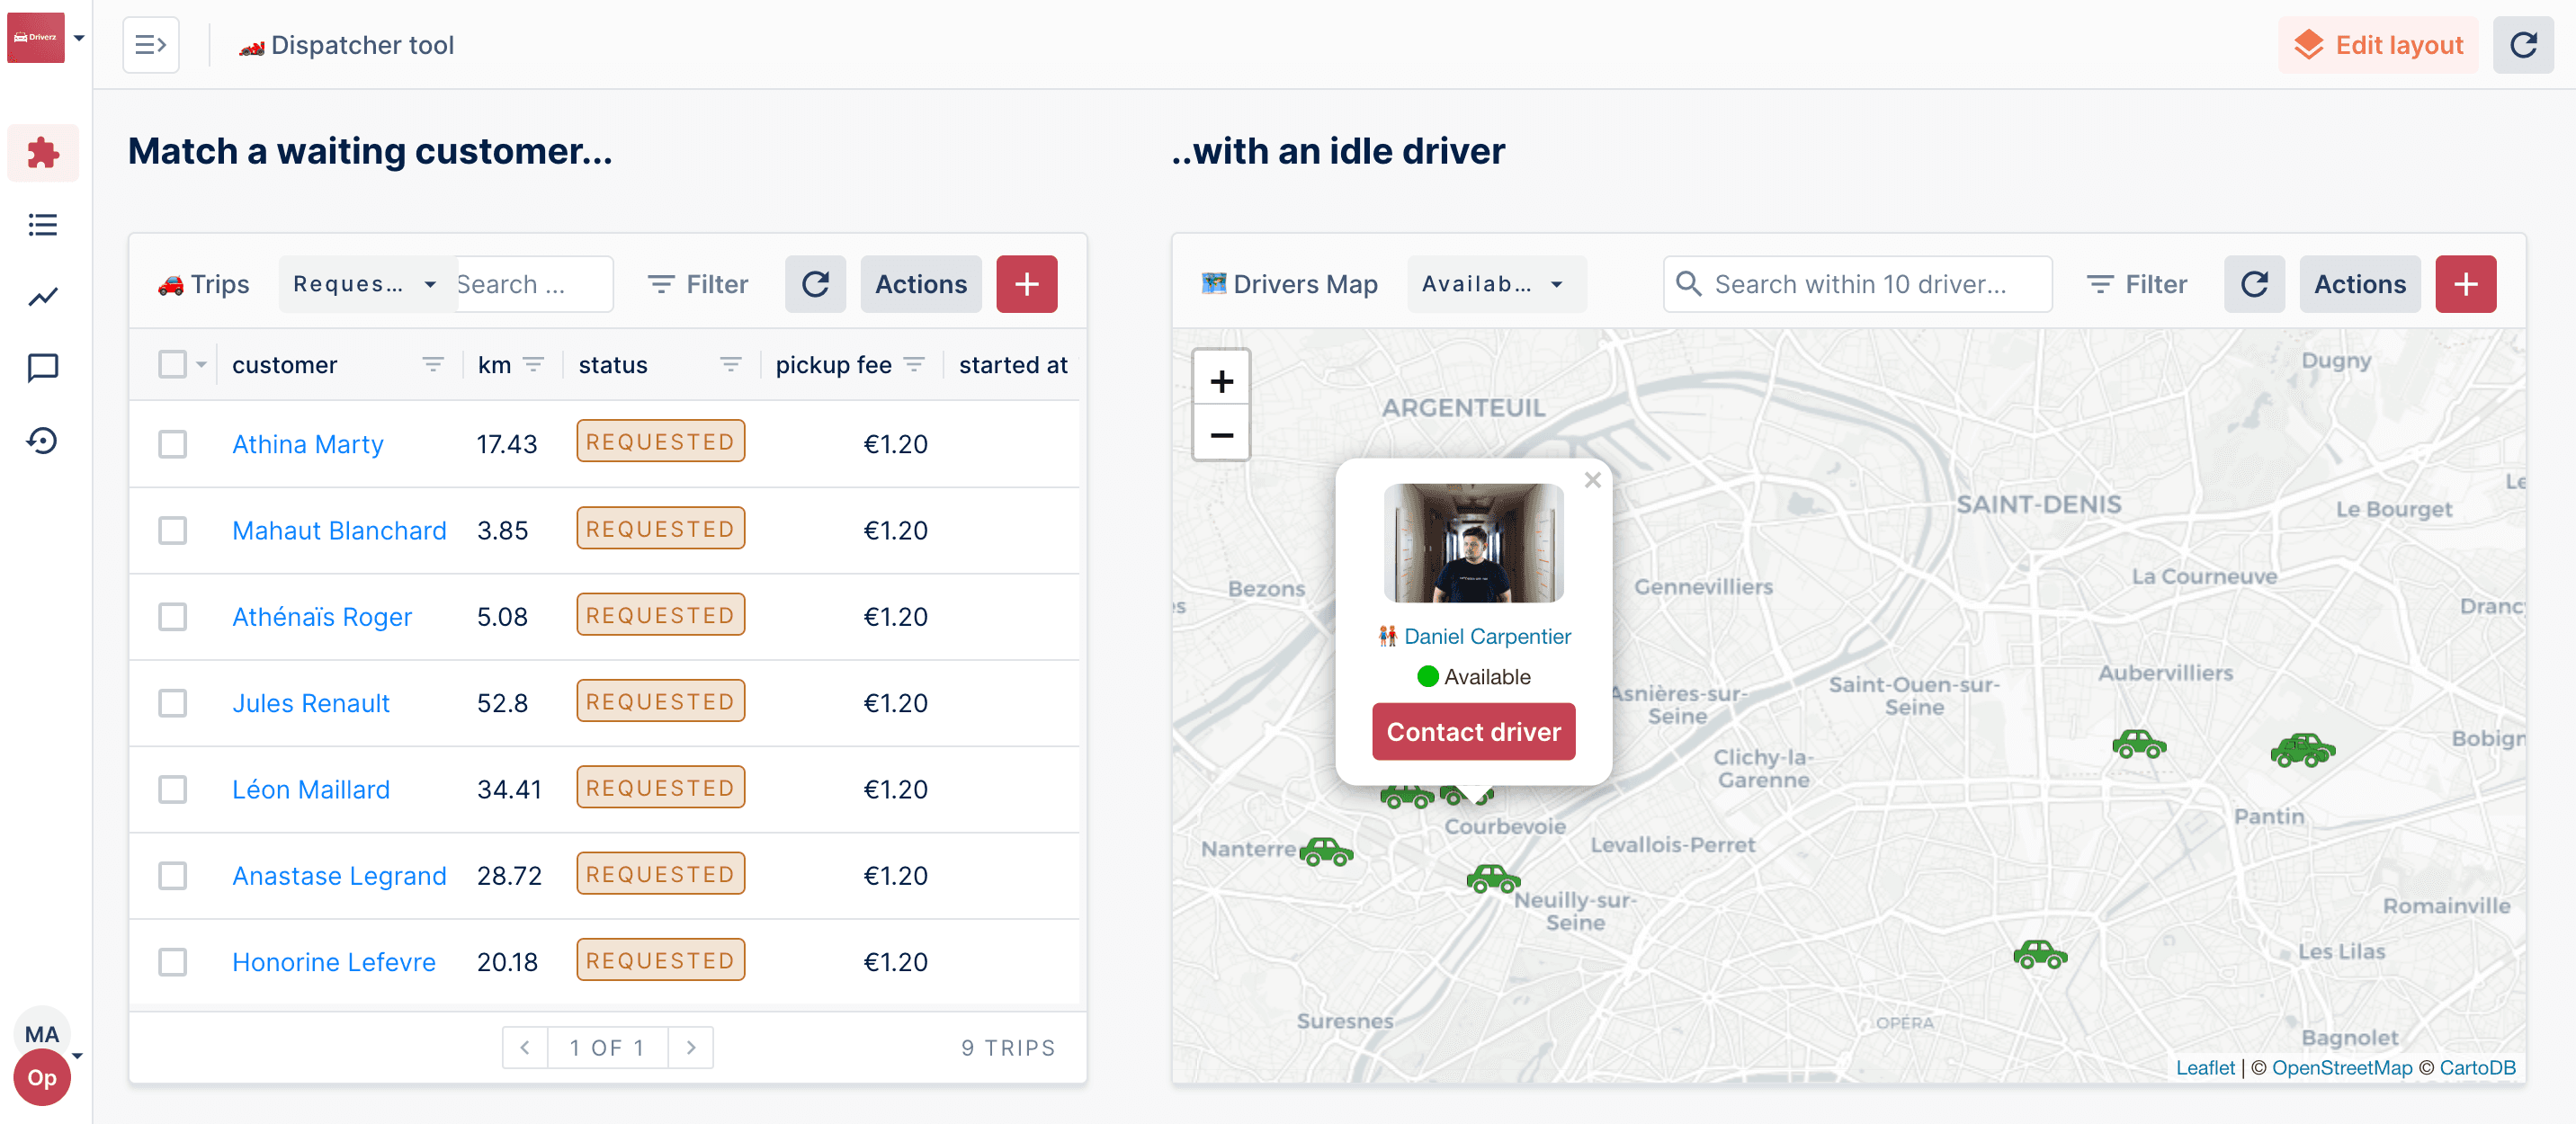Screen dimensions: 2576x1124
Task: Open the chat comments sidebar icon
Action: [x=42, y=368]
